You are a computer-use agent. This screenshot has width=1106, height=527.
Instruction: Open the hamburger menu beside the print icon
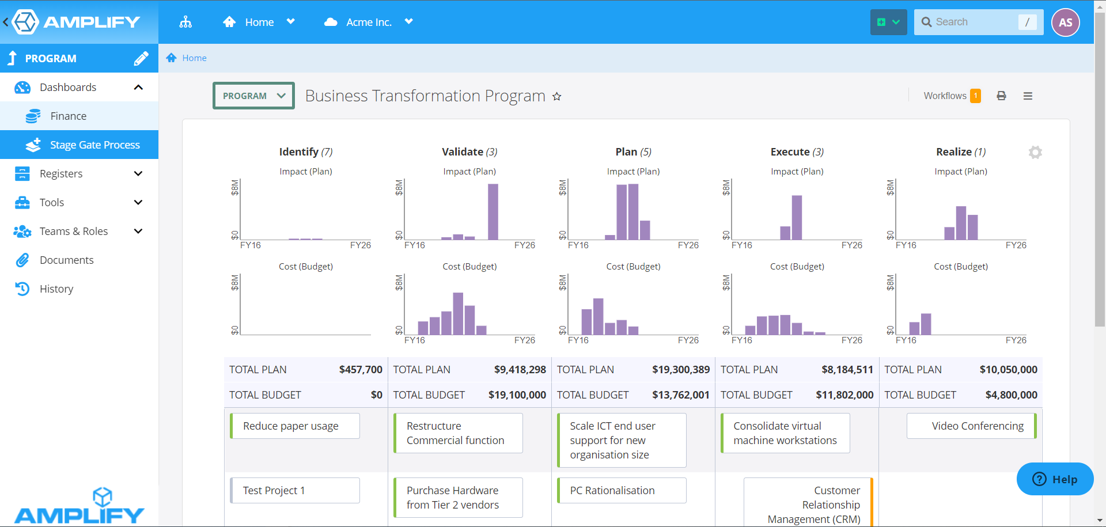tap(1028, 96)
